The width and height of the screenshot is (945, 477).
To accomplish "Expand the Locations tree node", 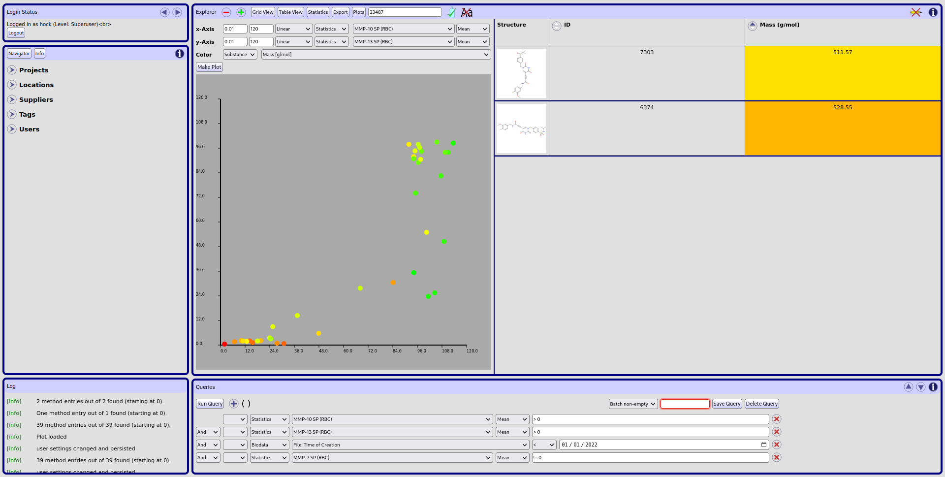I will [12, 85].
